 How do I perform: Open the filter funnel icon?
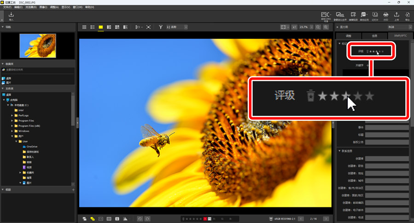161,27
